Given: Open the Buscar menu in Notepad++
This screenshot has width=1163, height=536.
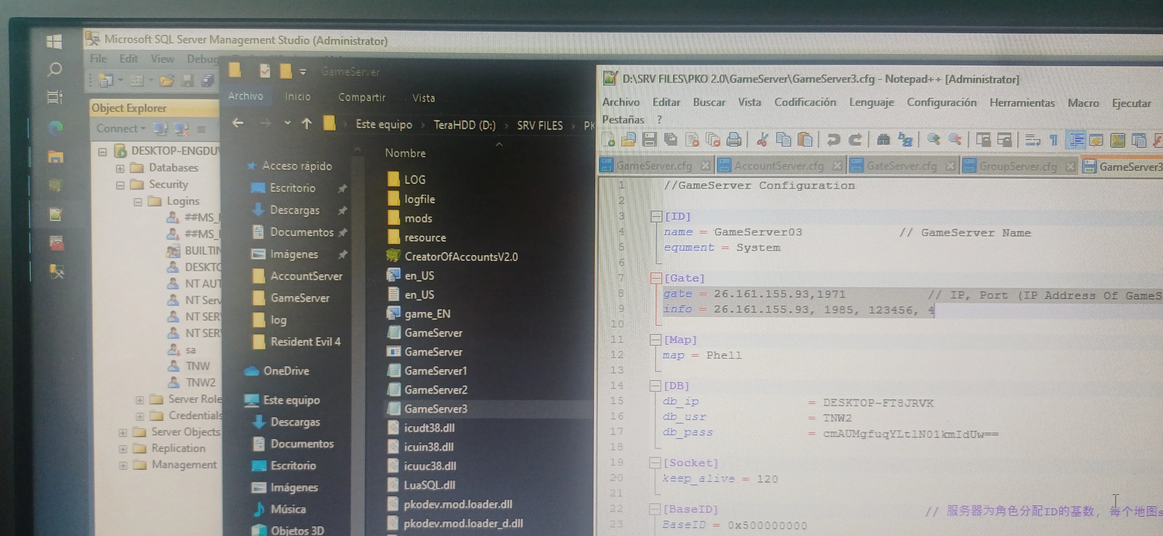Looking at the screenshot, I should click(709, 102).
